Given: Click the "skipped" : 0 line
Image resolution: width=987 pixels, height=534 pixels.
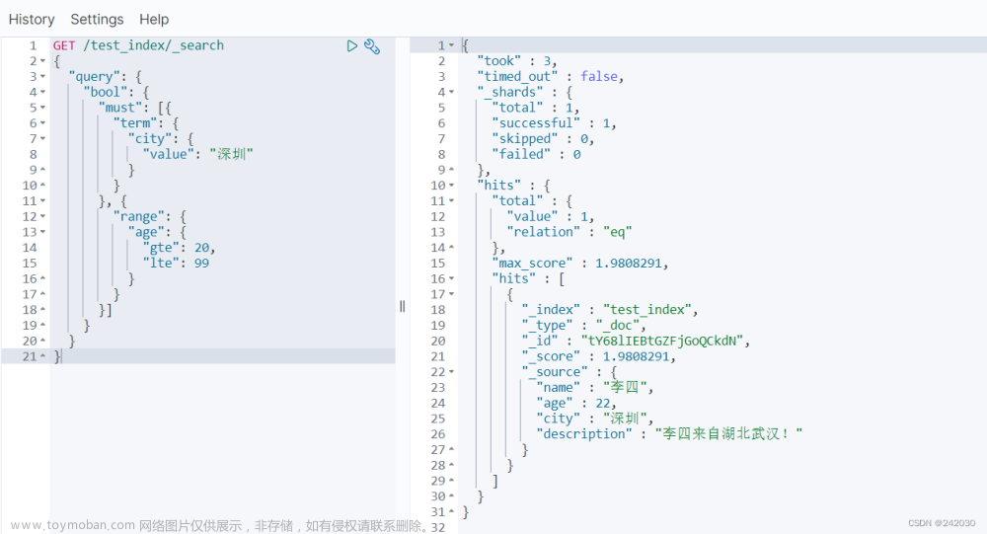Looking at the screenshot, I should [x=543, y=138].
